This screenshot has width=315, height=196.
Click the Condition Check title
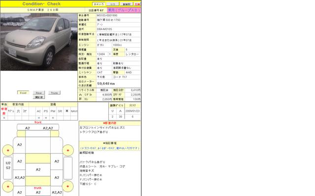pos(41,4)
